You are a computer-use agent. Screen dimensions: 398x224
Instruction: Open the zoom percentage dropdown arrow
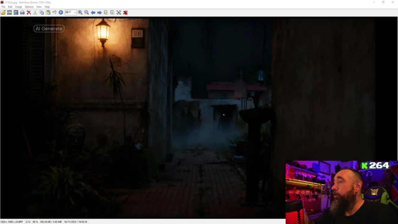(x=75, y=12)
